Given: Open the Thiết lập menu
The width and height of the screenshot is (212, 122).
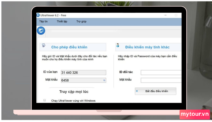Looking at the screenshot, I should tap(62, 21).
